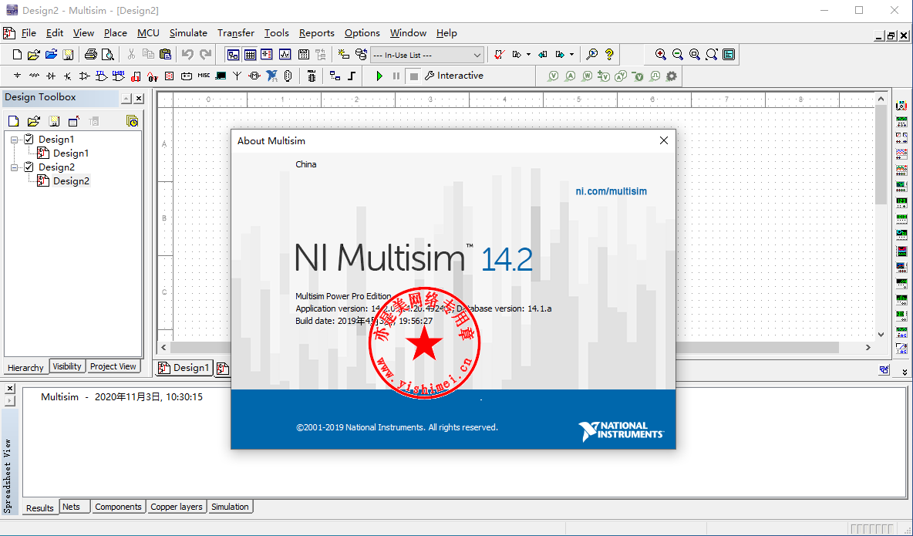The width and height of the screenshot is (913, 536).
Task: Stop the simulation
Action: tap(413, 76)
